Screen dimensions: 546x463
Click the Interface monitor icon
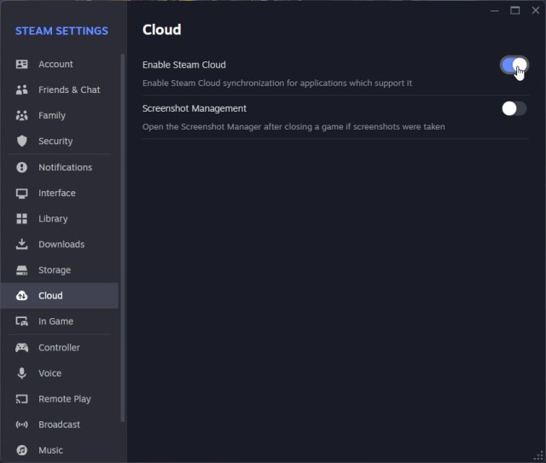point(21,194)
